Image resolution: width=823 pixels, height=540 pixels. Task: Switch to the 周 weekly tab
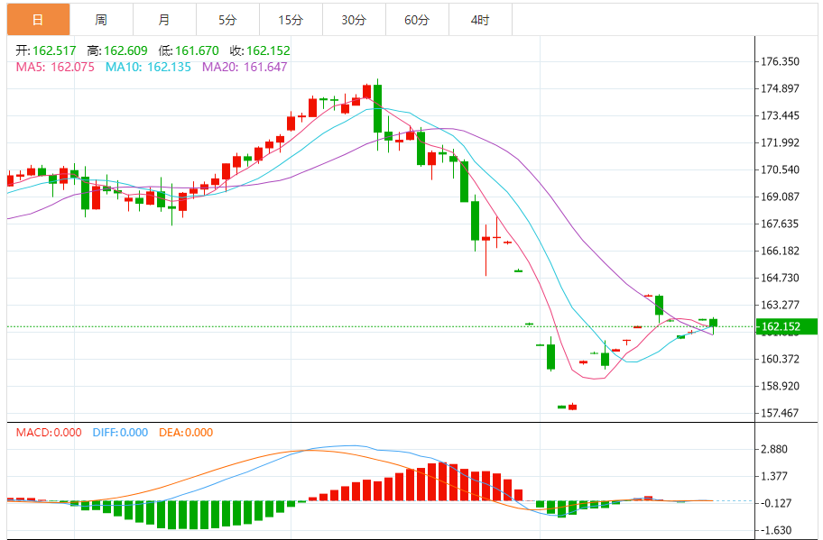[101, 20]
